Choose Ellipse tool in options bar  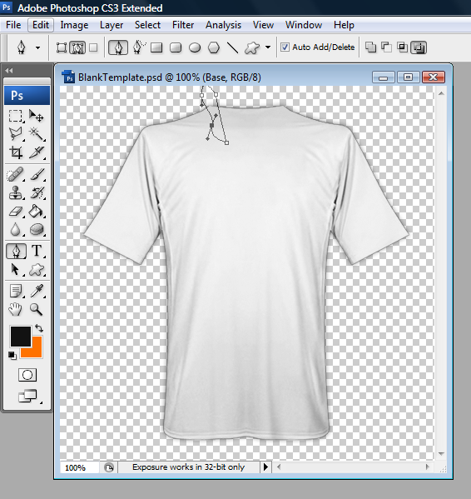pos(195,47)
